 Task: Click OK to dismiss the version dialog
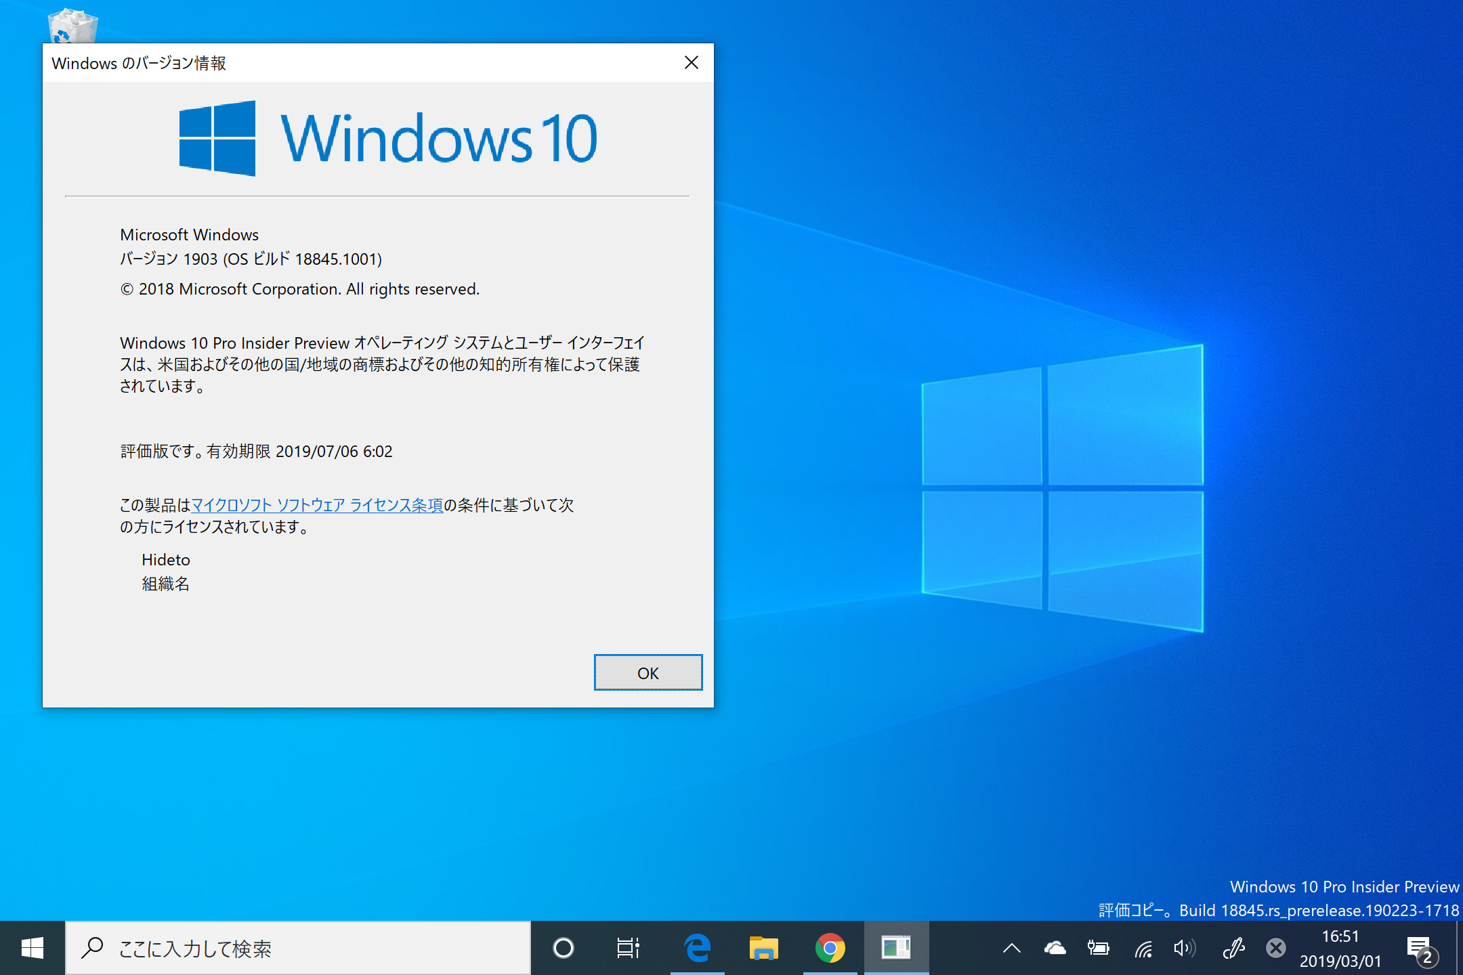(648, 672)
